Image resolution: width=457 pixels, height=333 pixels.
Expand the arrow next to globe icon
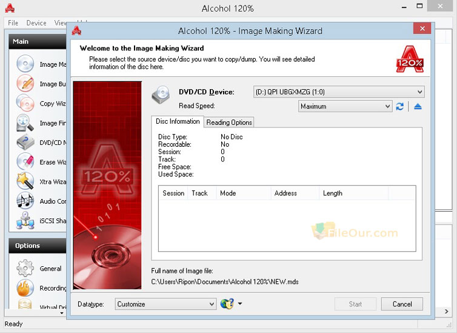[240, 303]
